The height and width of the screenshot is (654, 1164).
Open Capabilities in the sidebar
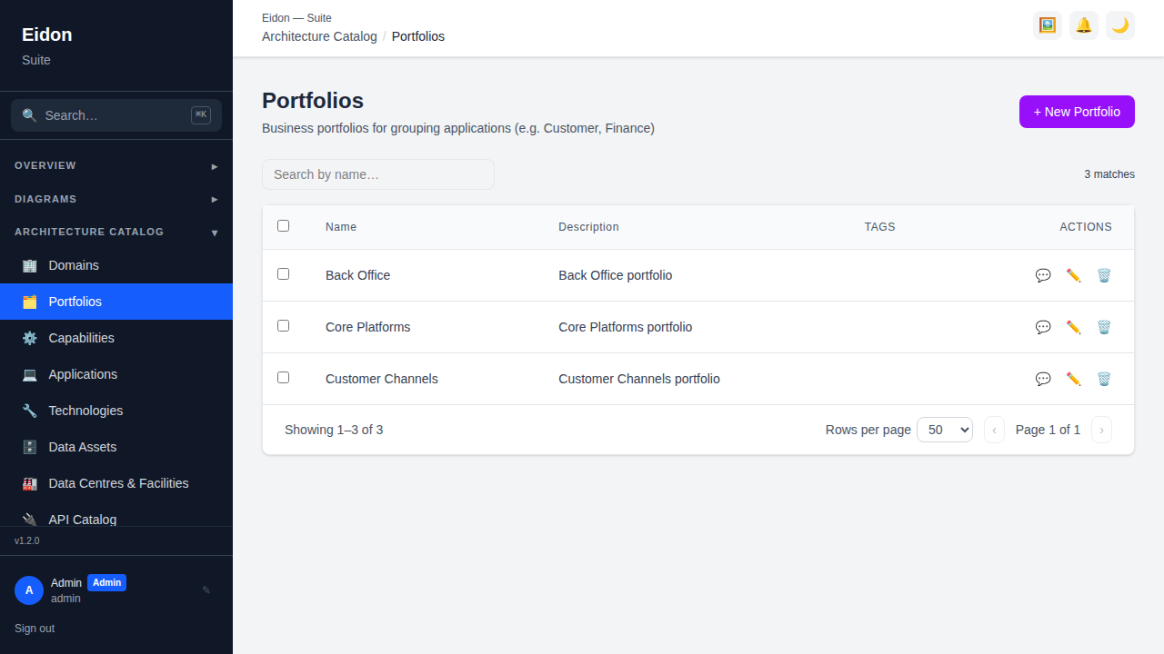[116, 338]
